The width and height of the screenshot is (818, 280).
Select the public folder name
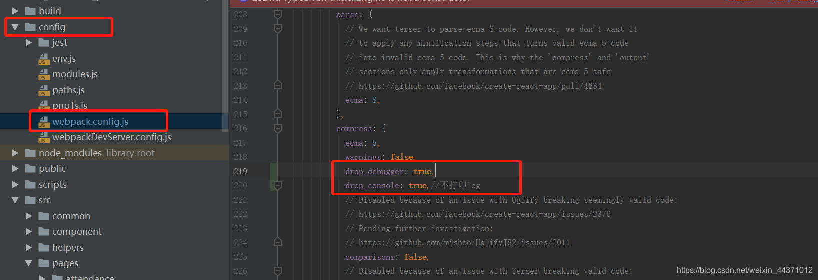point(52,169)
